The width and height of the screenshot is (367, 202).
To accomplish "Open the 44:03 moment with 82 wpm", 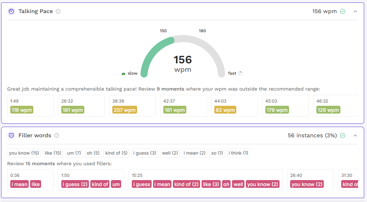I will click(234, 105).
